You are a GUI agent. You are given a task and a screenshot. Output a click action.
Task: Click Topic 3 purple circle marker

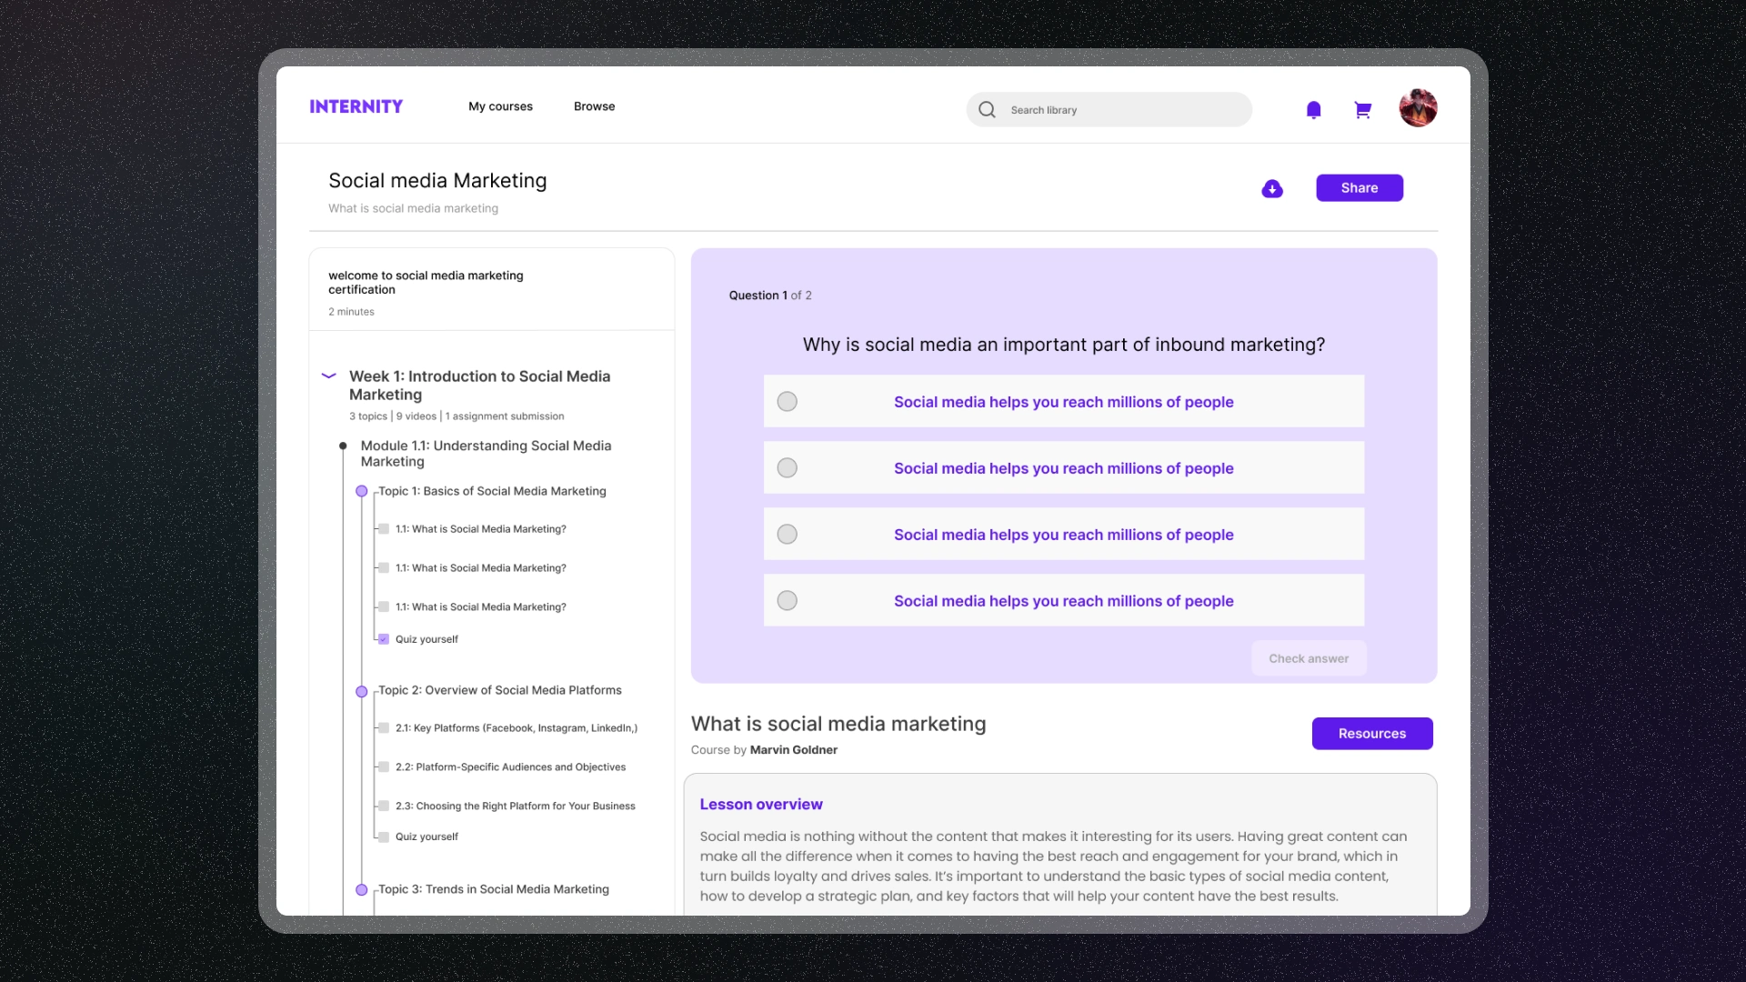362,890
